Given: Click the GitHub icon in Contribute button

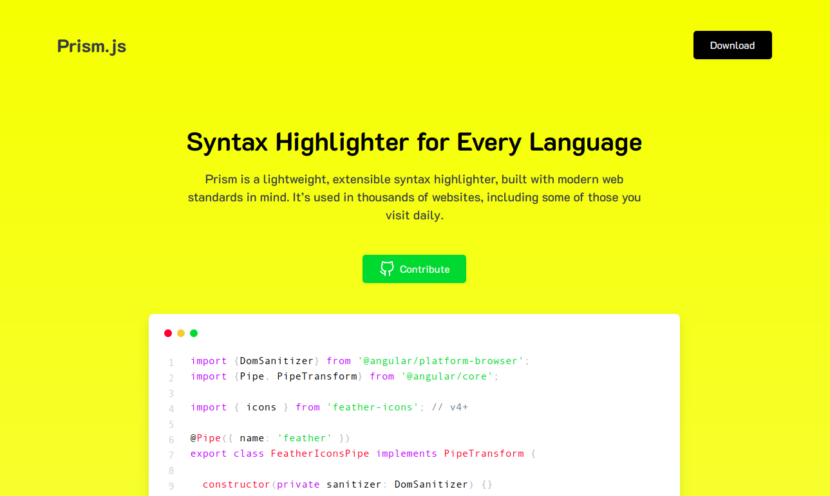Looking at the screenshot, I should click(x=386, y=269).
